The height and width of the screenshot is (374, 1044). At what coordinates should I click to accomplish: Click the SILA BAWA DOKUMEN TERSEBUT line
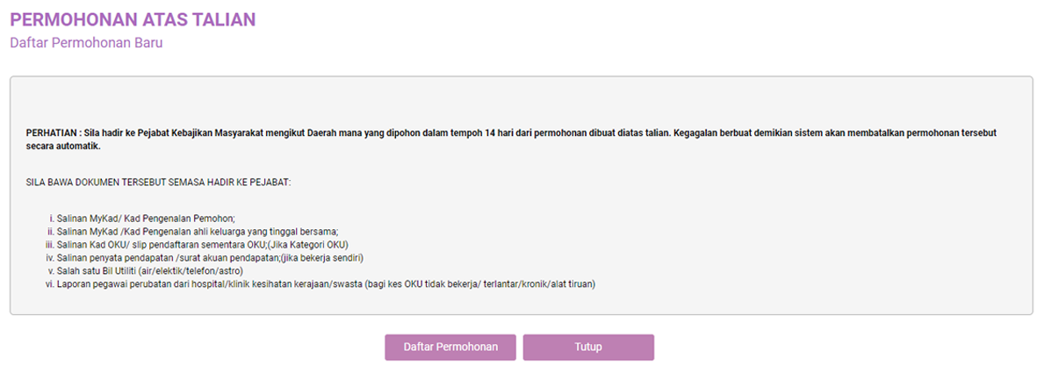[158, 182]
